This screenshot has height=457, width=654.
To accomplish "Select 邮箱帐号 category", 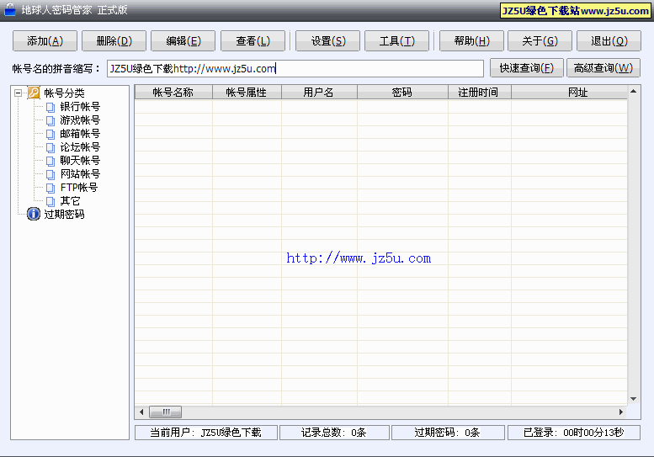I will (80, 134).
